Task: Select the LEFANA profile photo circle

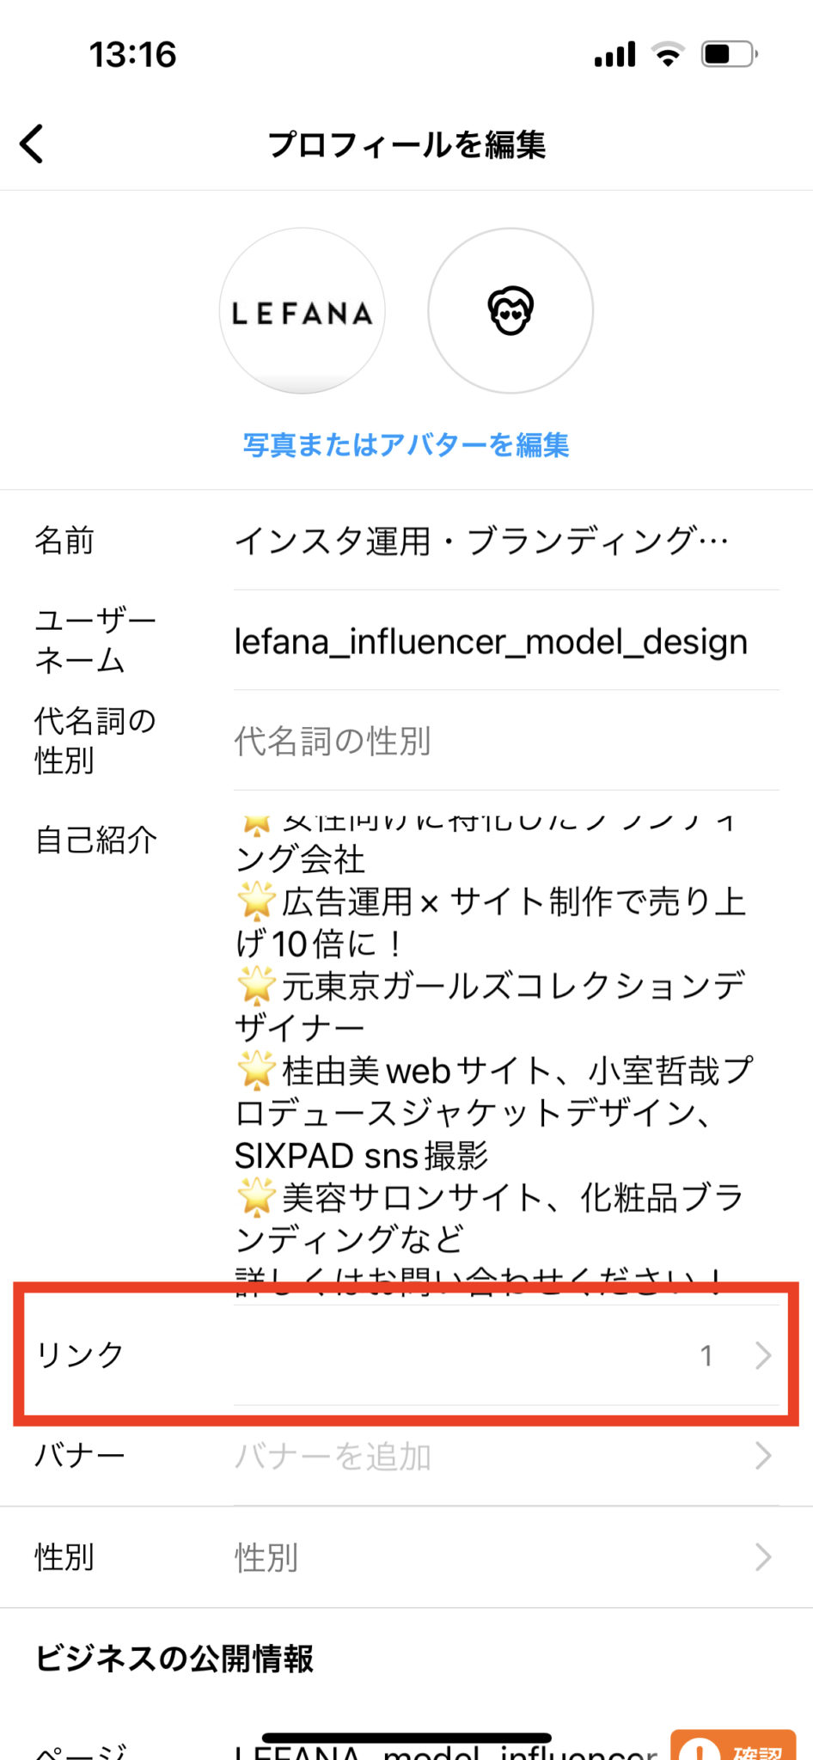Action: [x=302, y=312]
